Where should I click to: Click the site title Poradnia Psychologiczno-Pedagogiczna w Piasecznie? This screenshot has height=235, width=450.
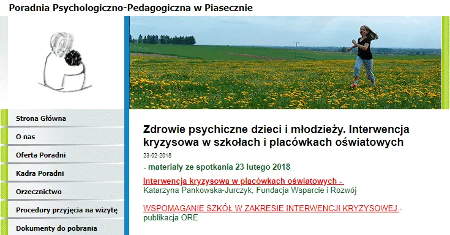tap(131, 8)
